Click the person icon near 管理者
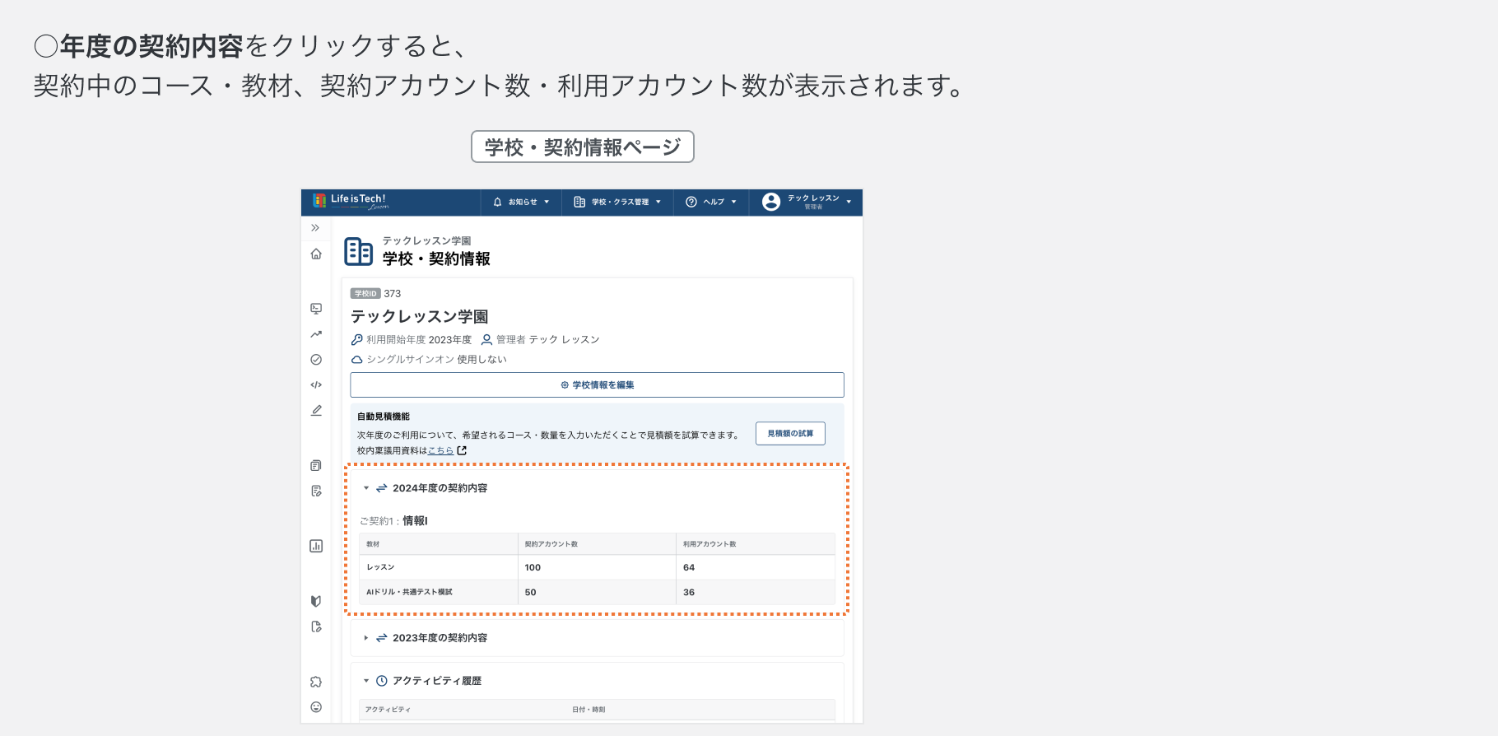Viewport: 1498px width, 736px height. coord(486,339)
